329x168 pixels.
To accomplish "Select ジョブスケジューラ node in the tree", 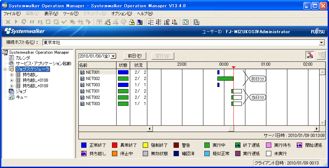I will [33, 69].
